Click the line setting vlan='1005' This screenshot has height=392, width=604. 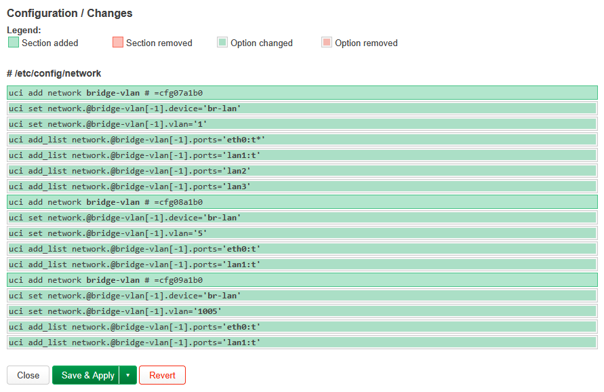coord(302,311)
